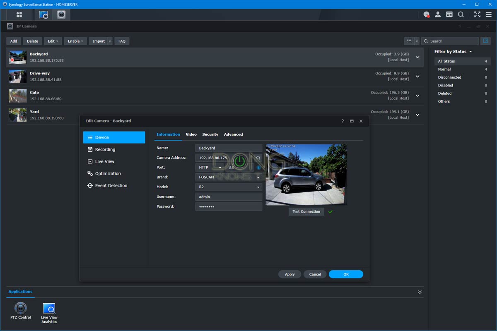Click the port info icon
This screenshot has width=497, height=331.
click(259, 168)
